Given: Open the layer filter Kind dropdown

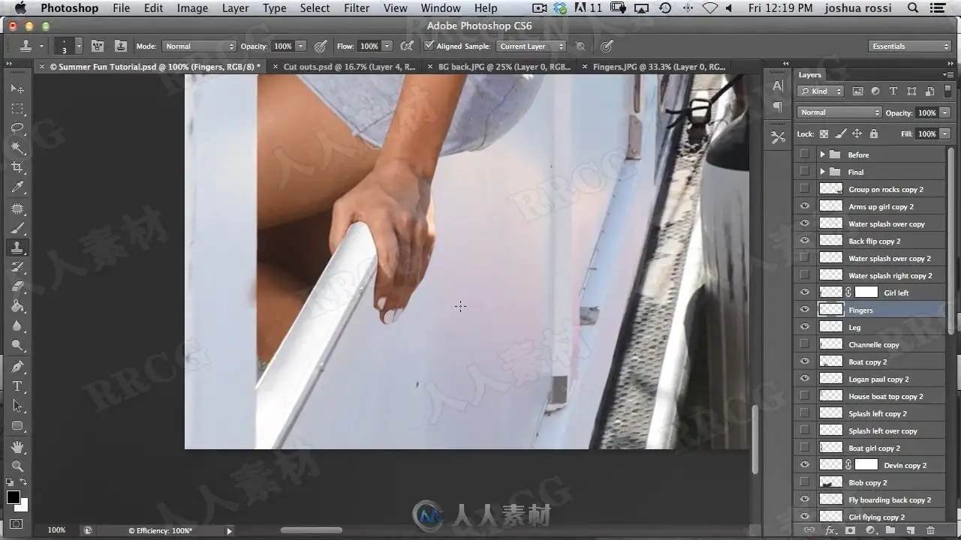Looking at the screenshot, I should (x=821, y=91).
